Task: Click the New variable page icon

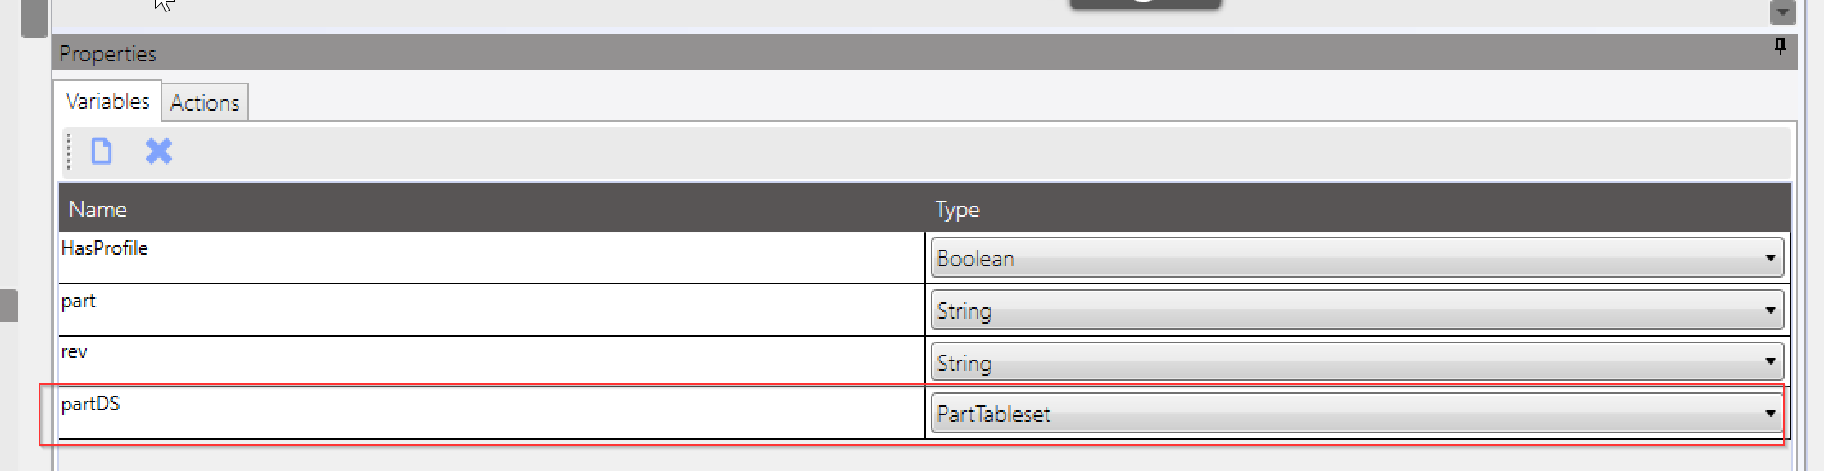Action: pyautogui.click(x=102, y=152)
